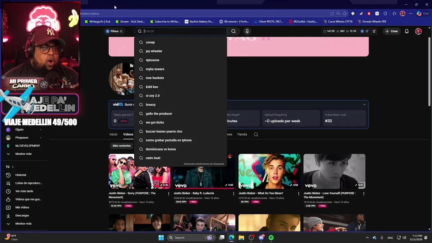Collapse the vidIQ Quick overview panel
Image resolution: width=432 pixels, height=243 pixels.
coord(364,105)
